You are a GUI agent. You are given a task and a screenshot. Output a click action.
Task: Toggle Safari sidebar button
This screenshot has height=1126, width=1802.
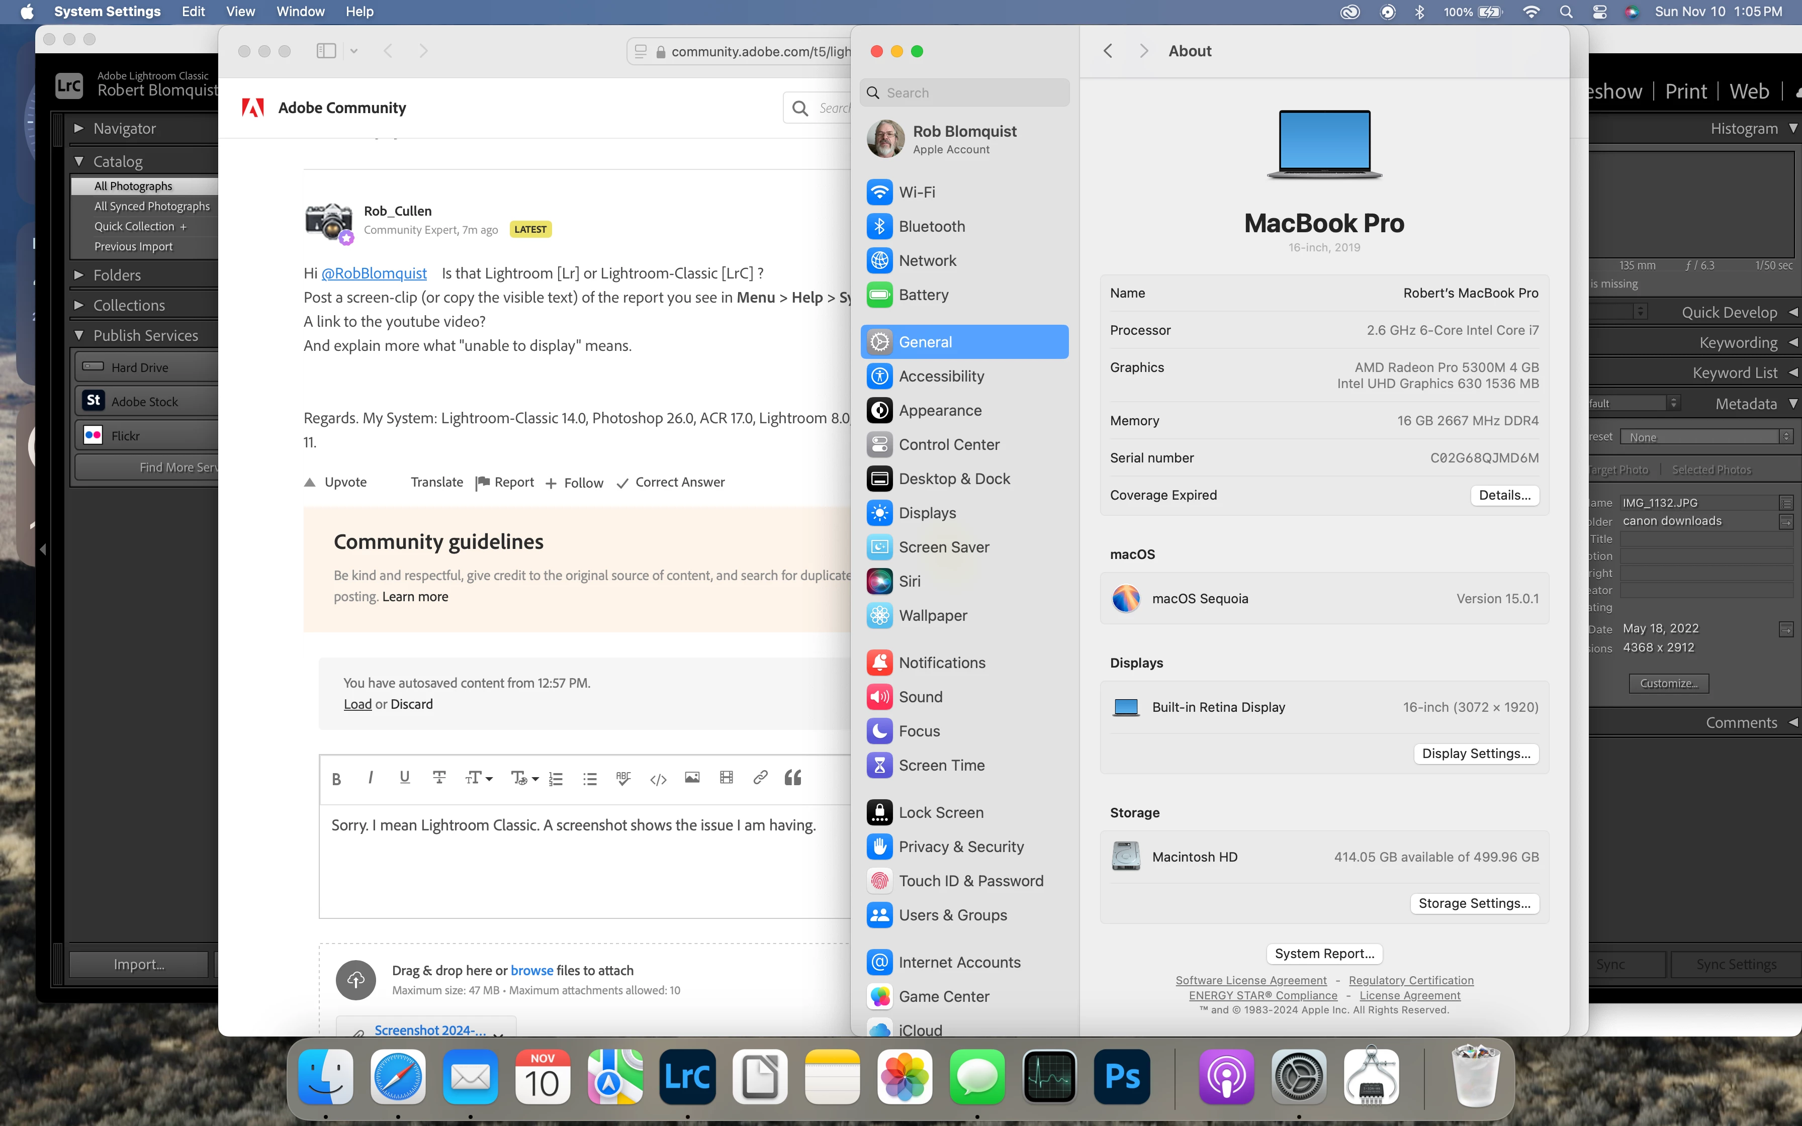326,51
